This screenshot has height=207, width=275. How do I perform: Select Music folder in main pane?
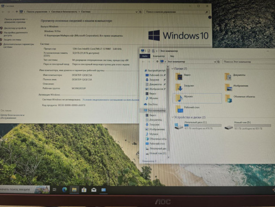(x=197, y=98)
